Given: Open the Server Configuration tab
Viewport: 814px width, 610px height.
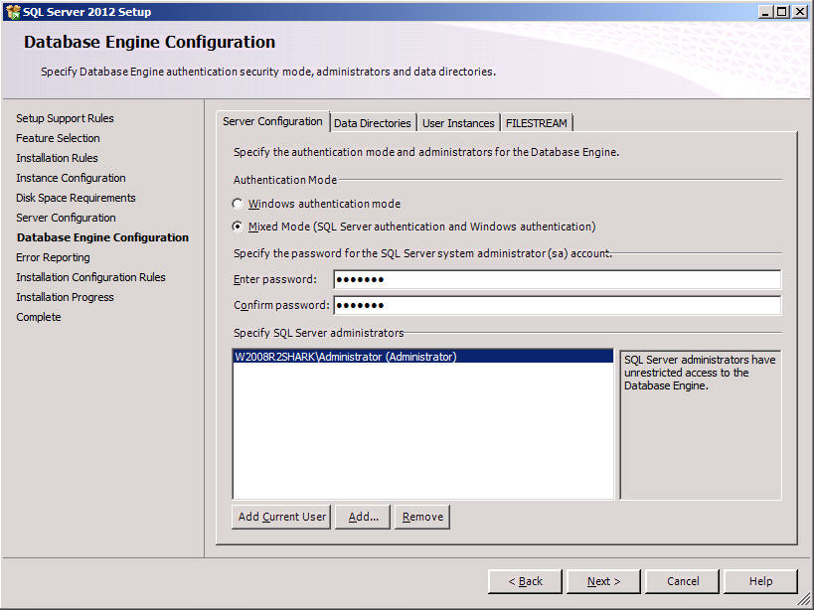Looking at the screenshot, I should 272,121.
